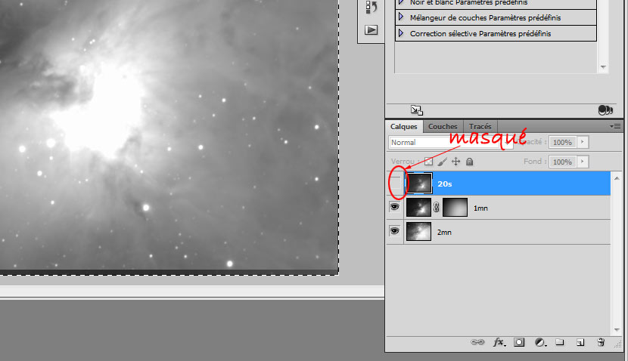The image size is (628, 361).
Task: Click the 20s layer name
Action: pyautogui.click(x=445, y=184)
